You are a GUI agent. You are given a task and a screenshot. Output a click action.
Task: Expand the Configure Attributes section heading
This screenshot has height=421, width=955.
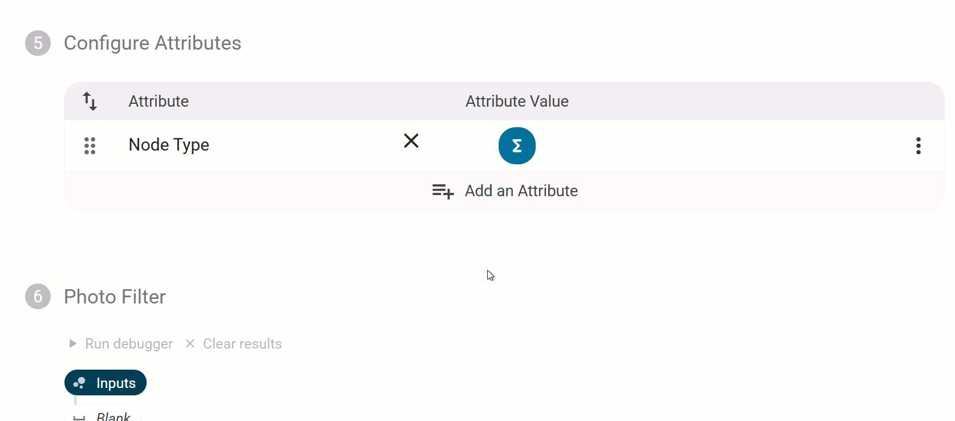click(152, 43)
